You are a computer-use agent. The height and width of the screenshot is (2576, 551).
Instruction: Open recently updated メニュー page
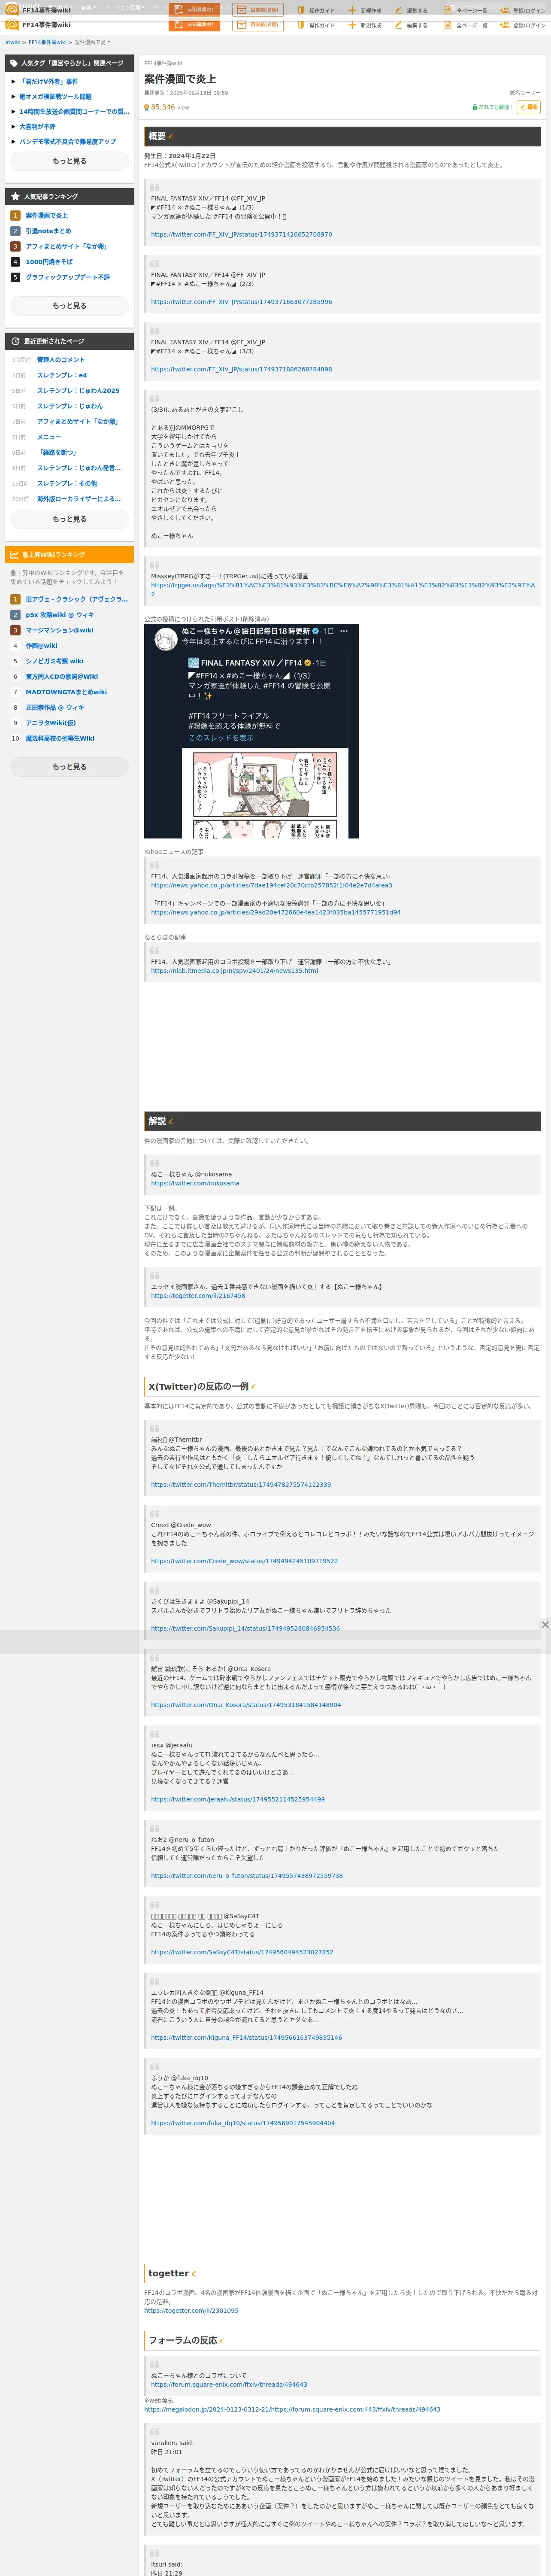(49, 437)
